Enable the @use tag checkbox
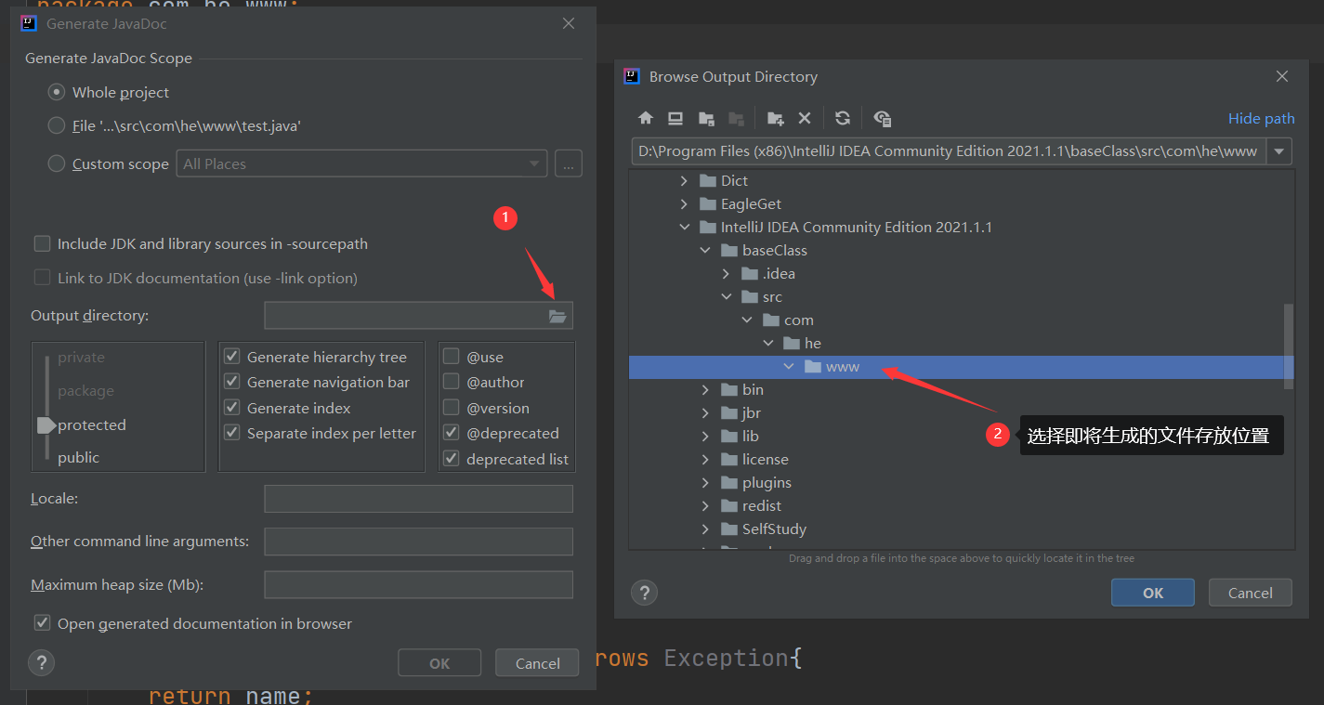 [x=451, y=357]
